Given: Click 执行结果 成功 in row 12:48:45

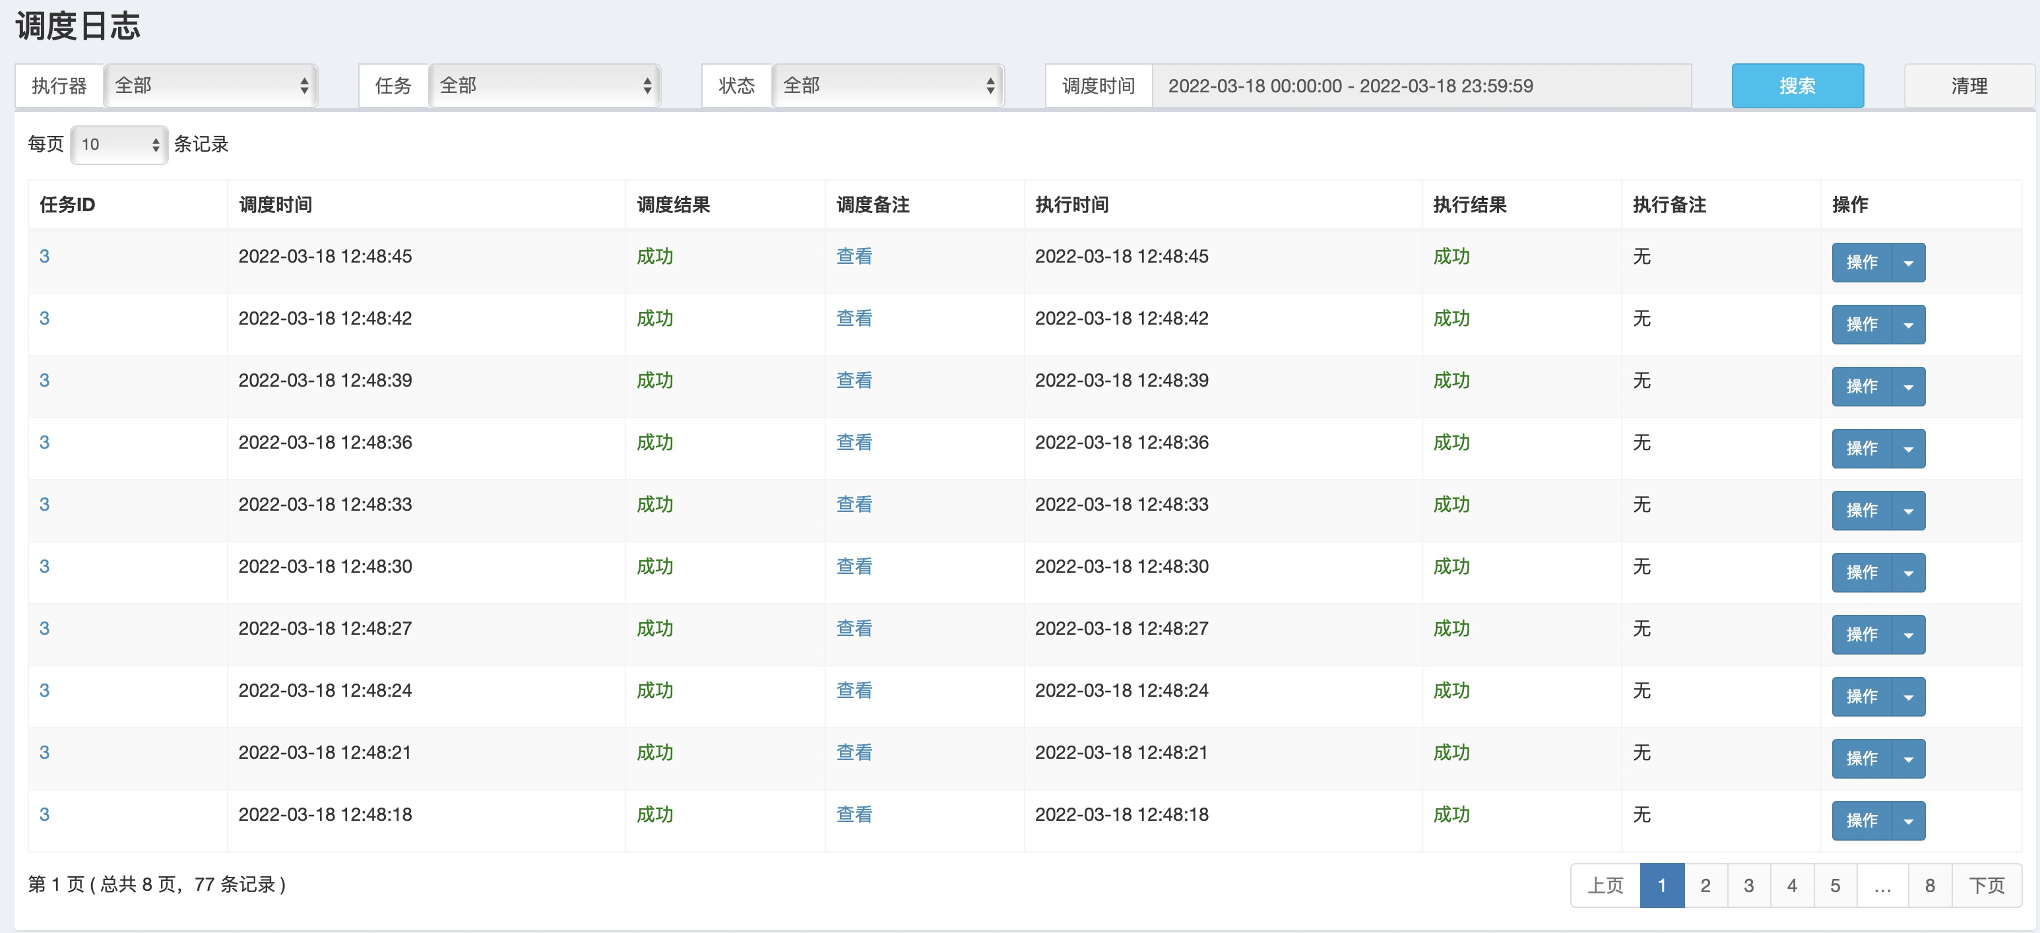Looking at the screenshot, I should pos(1451,257).
